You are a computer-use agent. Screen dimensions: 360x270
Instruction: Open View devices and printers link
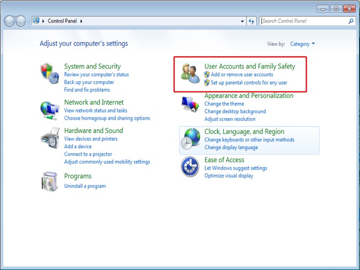[x=90, y=139]
